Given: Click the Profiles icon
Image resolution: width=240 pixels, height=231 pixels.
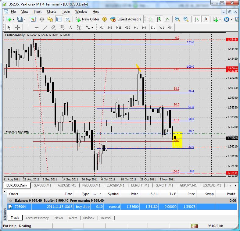Looking at the screenshot, I should coord(20,19).
